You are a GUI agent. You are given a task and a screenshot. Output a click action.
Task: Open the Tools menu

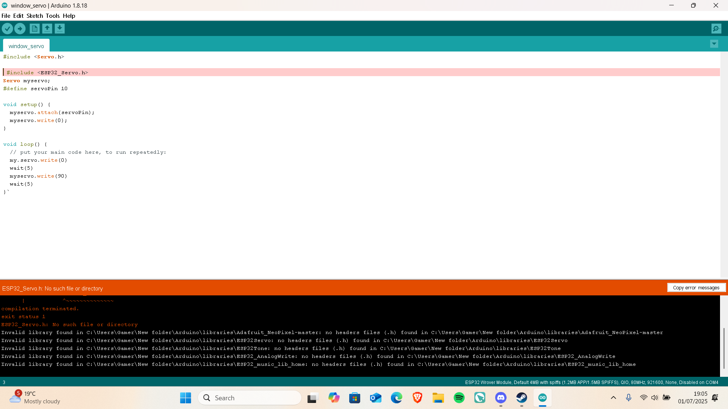coord(53,16)
